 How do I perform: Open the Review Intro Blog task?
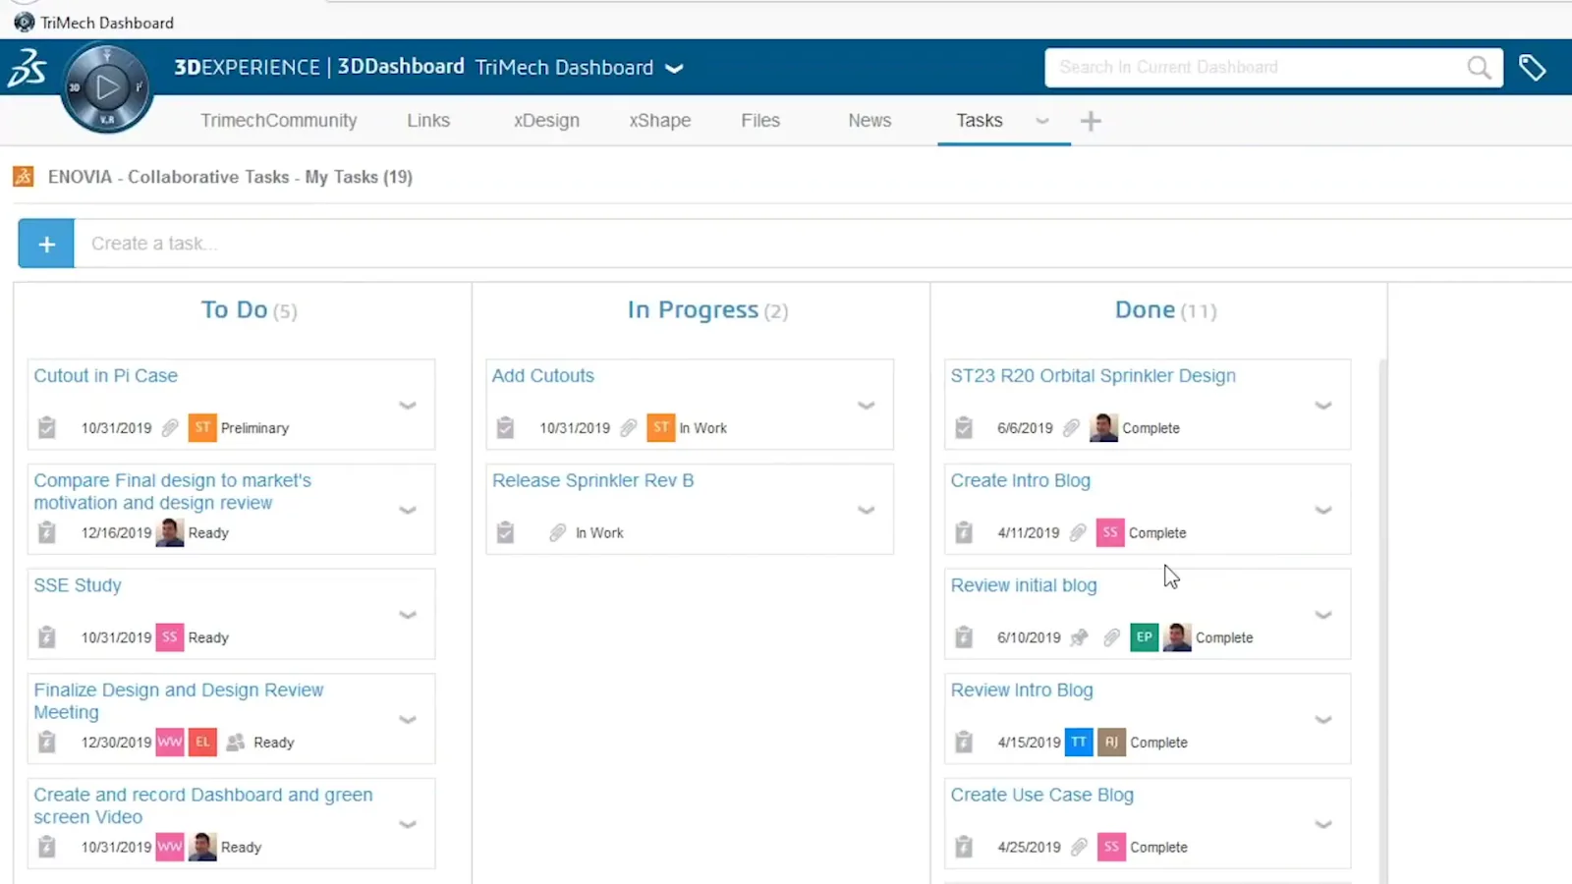(1022, 690)
